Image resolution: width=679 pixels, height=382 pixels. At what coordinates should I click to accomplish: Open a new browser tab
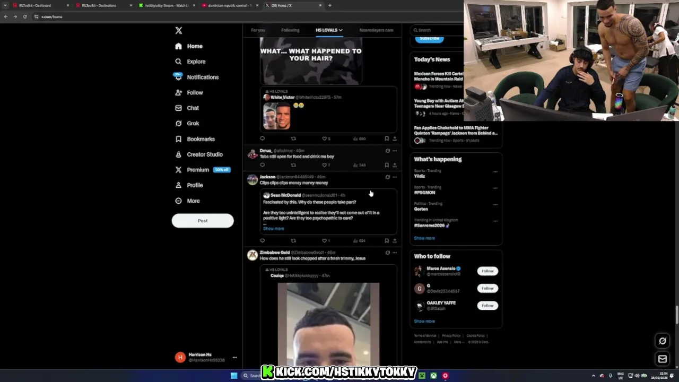coord(329,5)
